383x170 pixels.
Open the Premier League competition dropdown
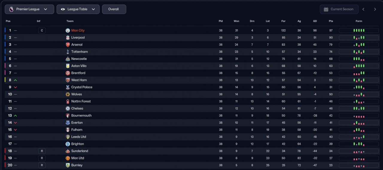click(x=29, y=9)
